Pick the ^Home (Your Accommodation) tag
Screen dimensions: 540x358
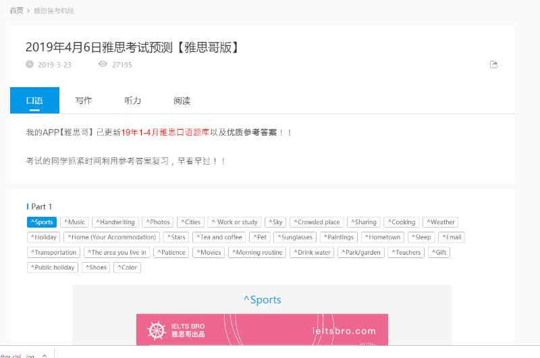112,237
